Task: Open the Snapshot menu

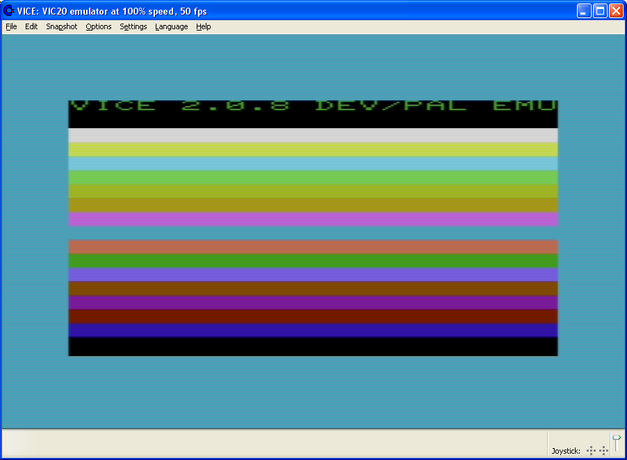Action: (x=62, y=27)
